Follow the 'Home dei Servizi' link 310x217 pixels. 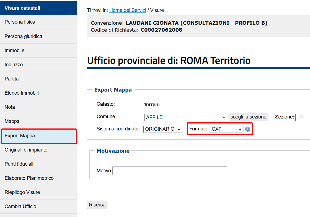point(128,10)
